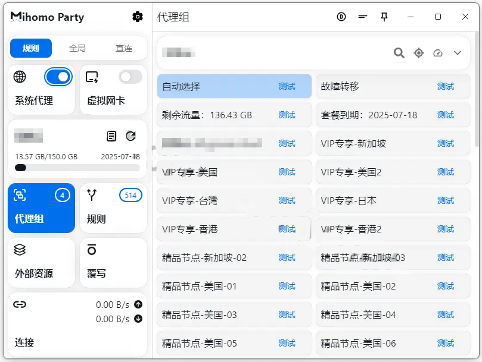Click the layers icon on 外部资源 card
The image size is (482, 362).
pos(20,250)
